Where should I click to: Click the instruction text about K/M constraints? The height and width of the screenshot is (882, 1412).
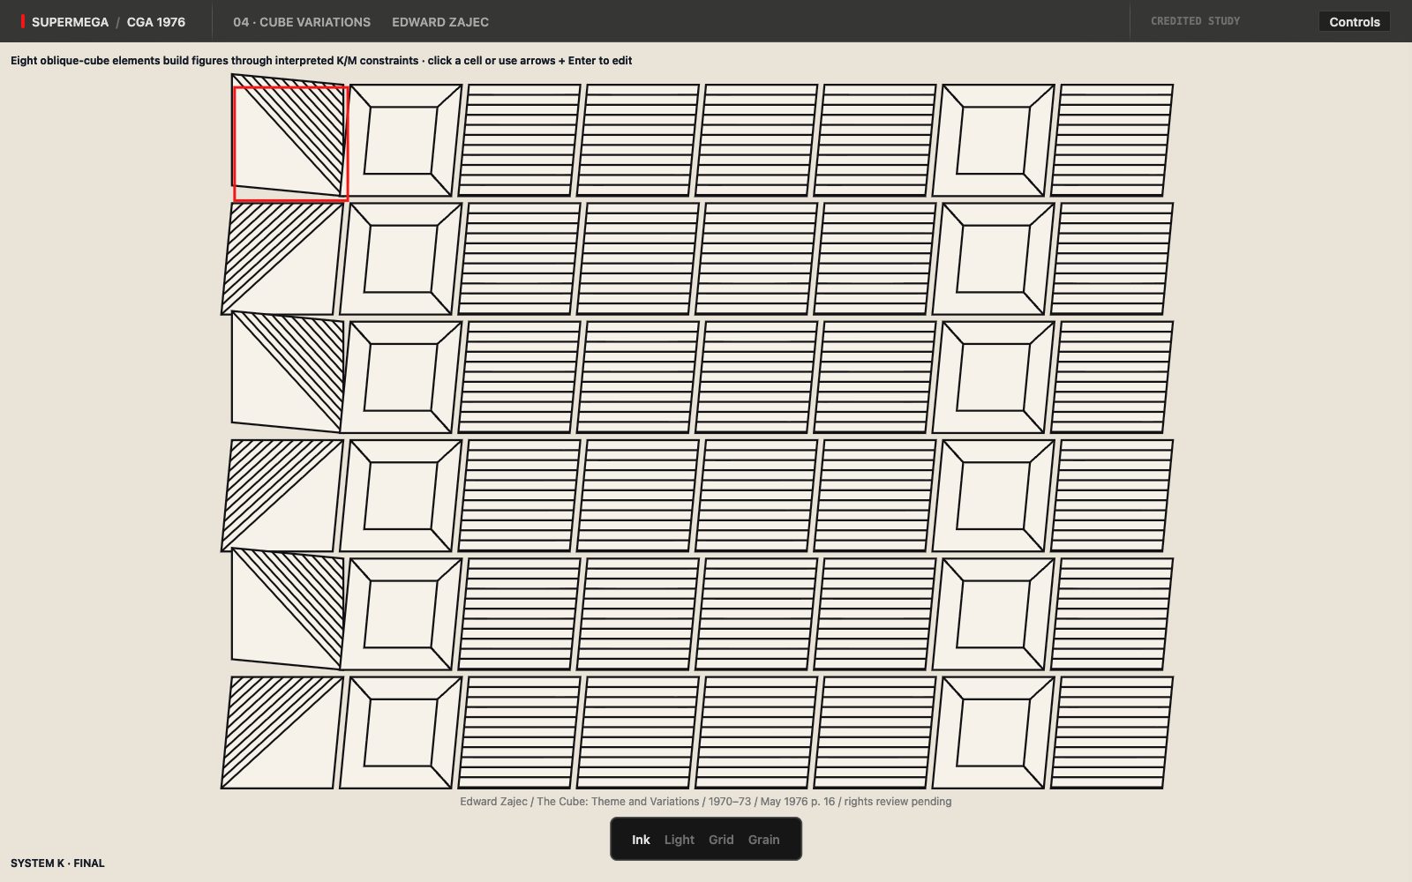tap(321, 61)
